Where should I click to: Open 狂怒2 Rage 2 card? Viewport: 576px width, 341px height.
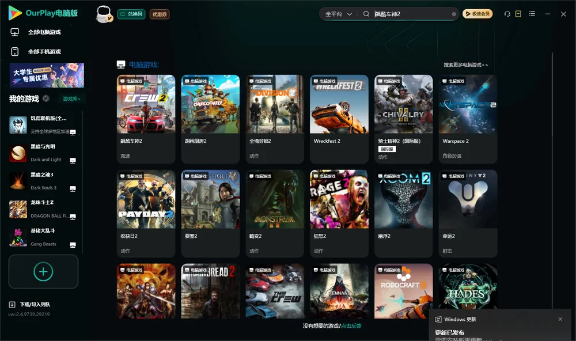pos(339,214)
